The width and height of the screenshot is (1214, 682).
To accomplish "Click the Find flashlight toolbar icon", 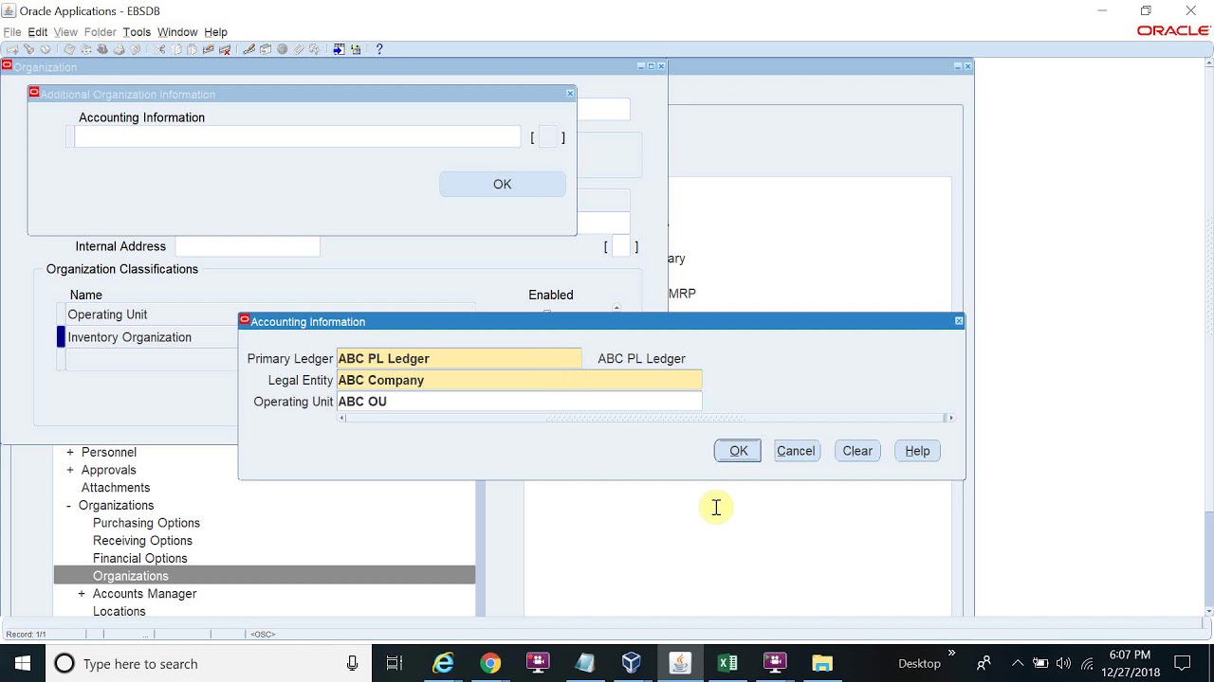I will click(28, 49).
